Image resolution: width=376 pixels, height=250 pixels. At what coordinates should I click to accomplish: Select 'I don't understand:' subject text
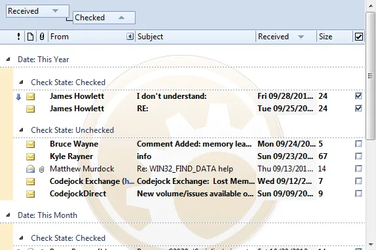tap(172, 96)
